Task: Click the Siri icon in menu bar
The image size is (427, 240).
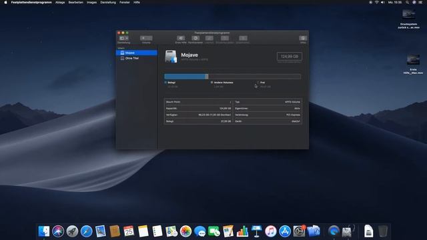Action: point(414,2)
